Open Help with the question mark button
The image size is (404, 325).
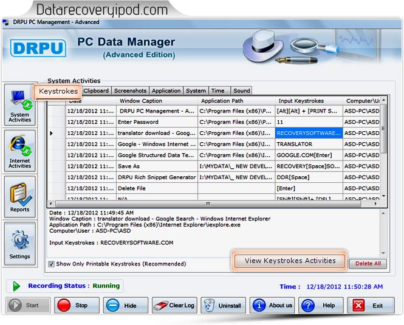[x=321, y=305]
